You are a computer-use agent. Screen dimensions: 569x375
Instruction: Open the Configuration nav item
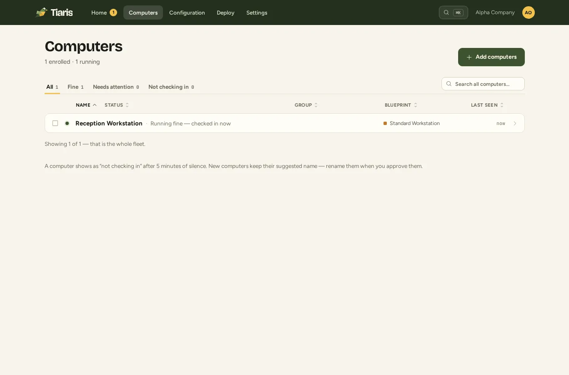187,12
